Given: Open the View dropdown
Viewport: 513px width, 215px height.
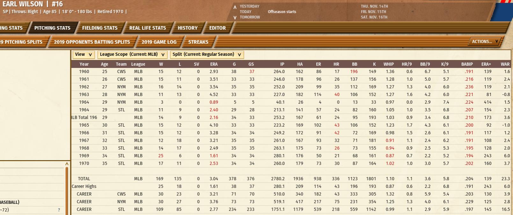Looking at the screenshot, I should click(83, 55).
